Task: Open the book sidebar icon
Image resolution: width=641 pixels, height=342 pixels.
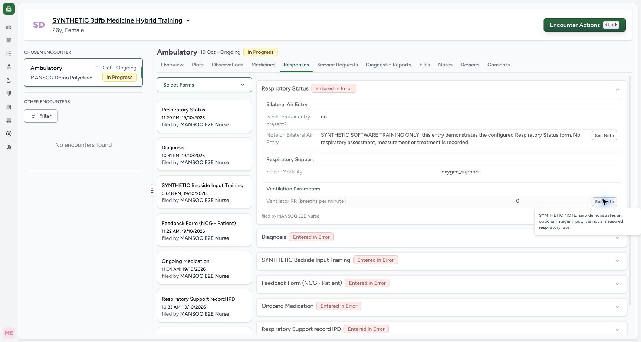Action: coord(9,94)
